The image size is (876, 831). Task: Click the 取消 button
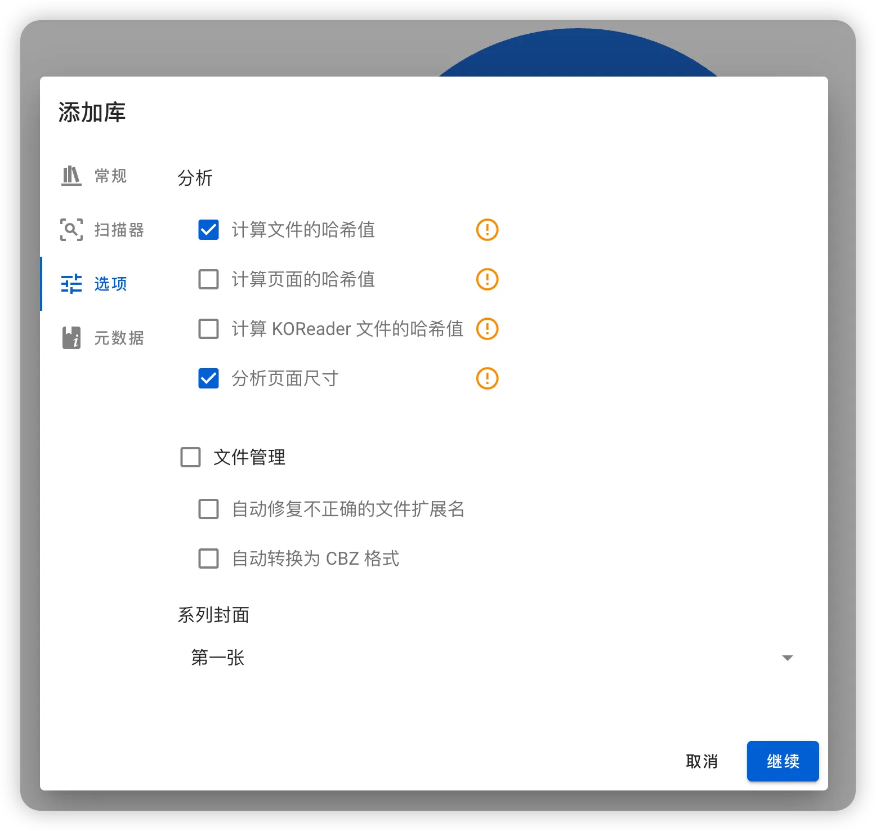pyautogui.click(x=701, y=761)
